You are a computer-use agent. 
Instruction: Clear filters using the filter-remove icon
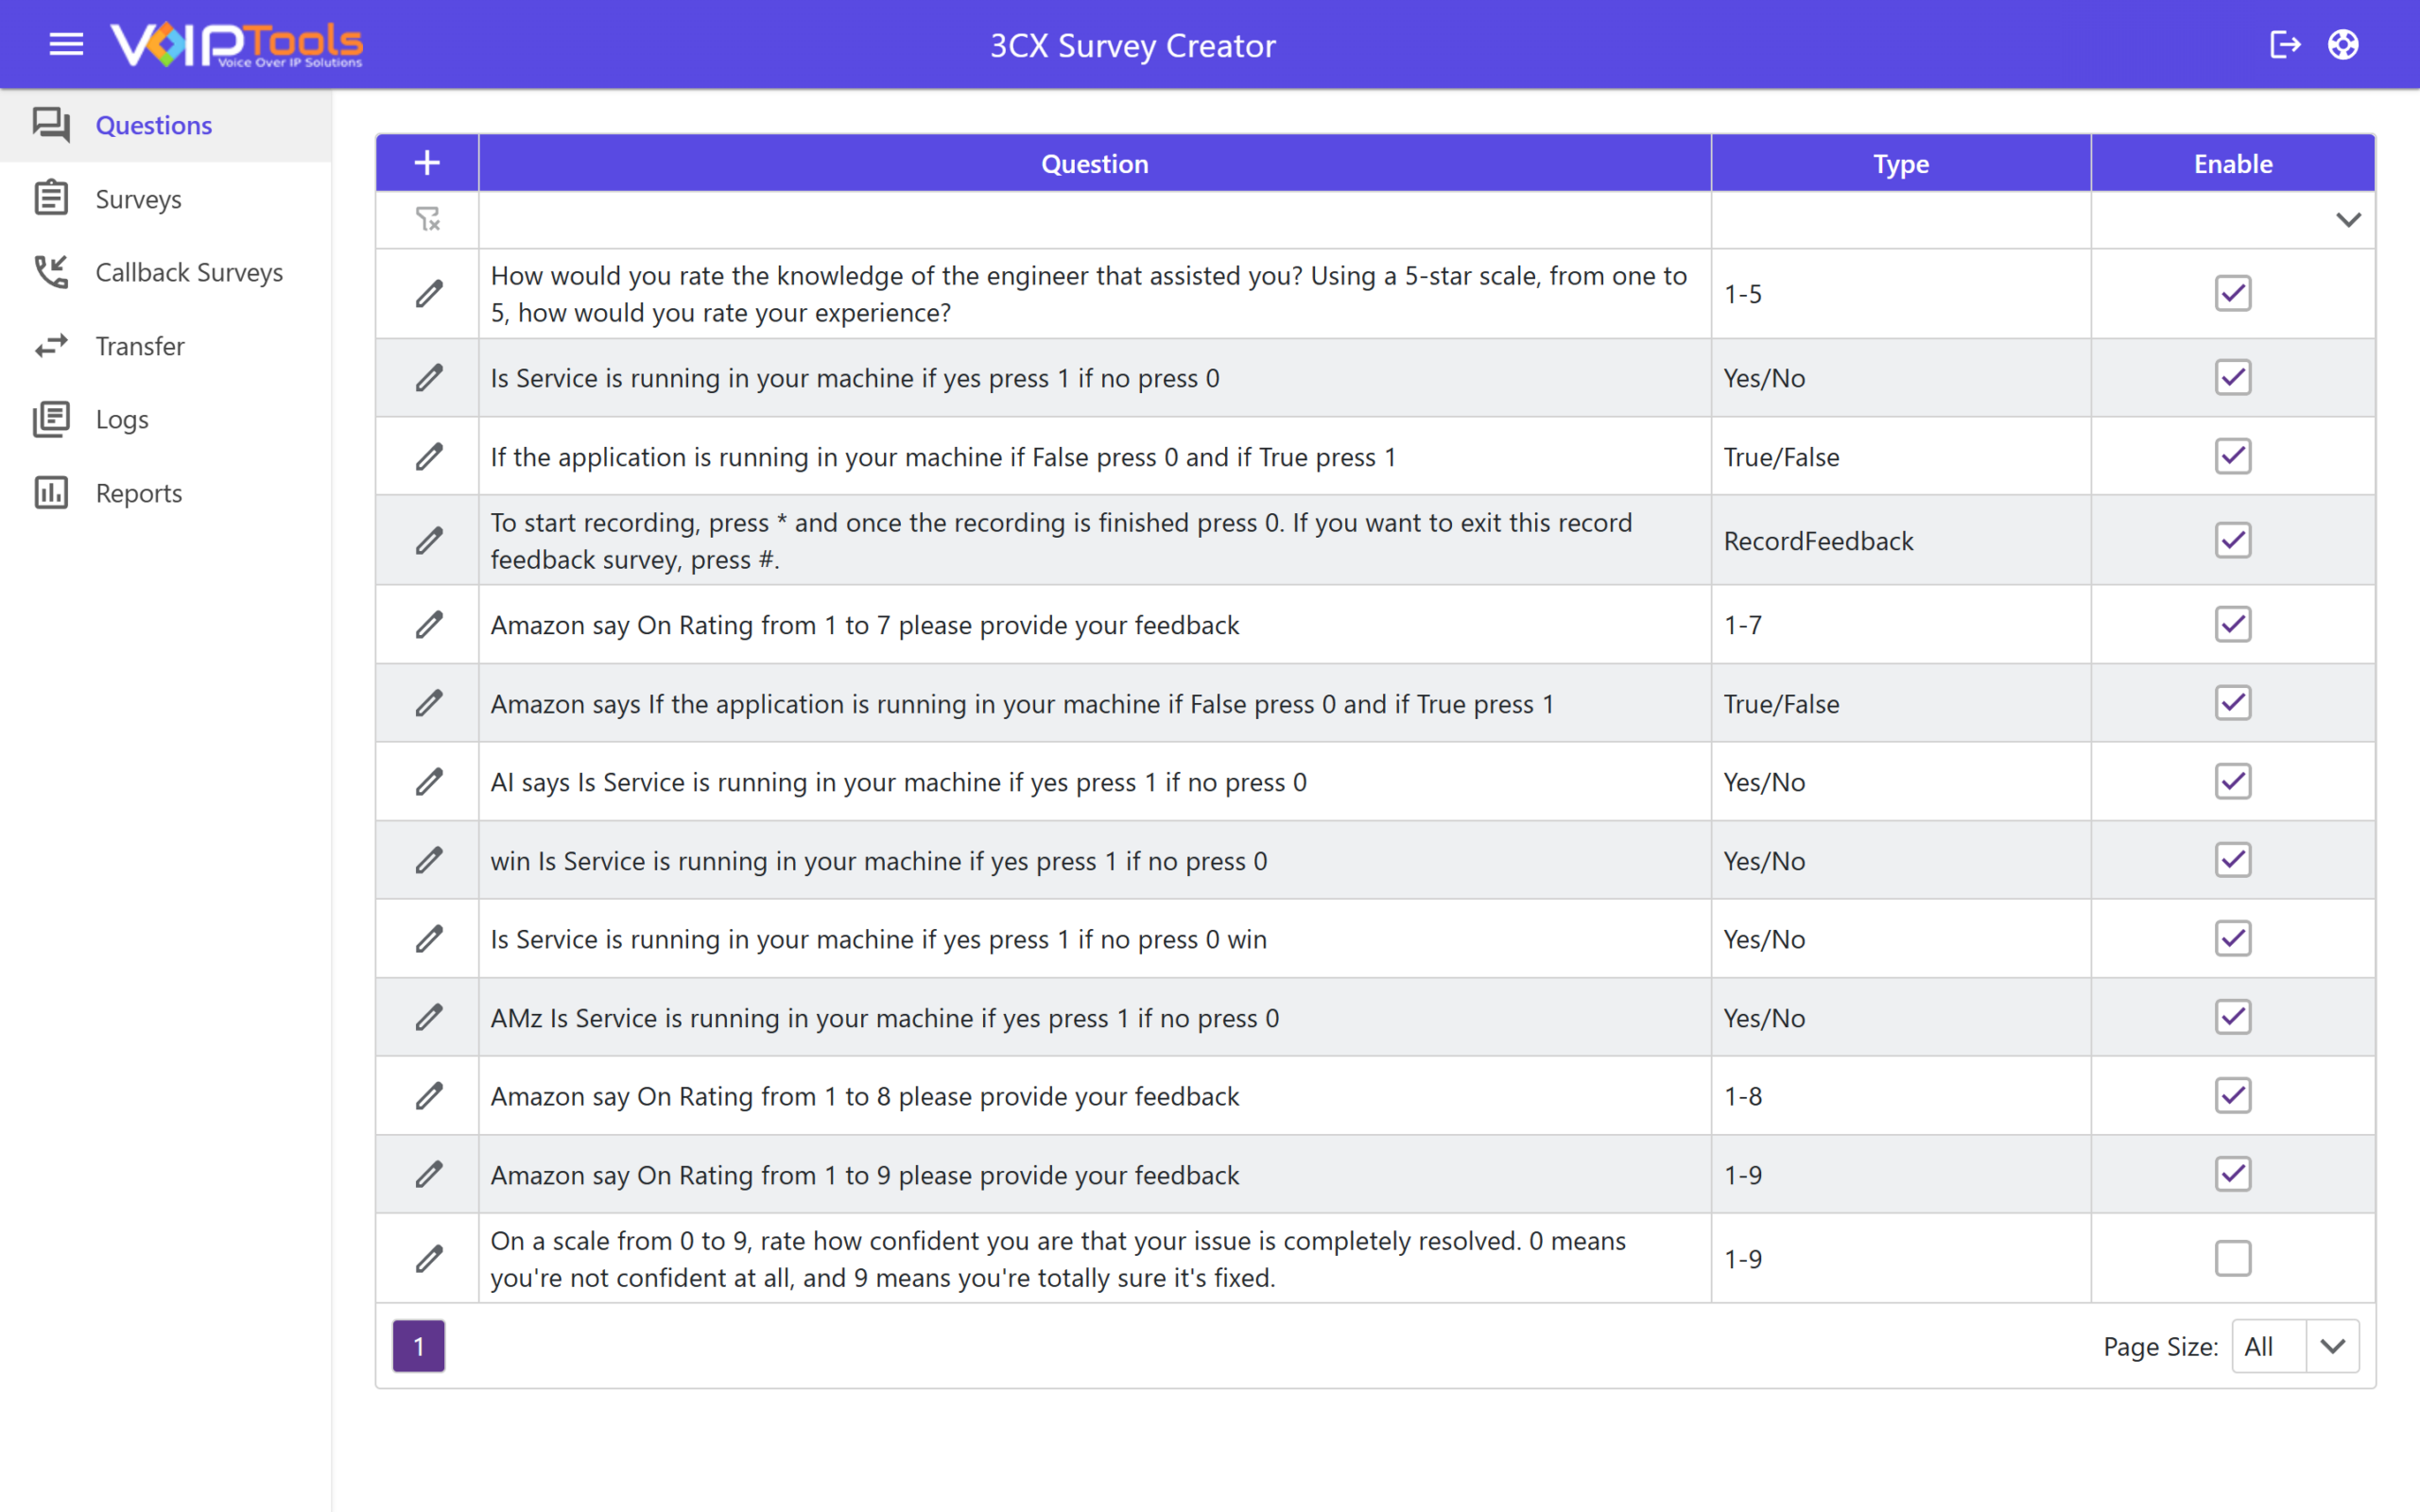tap(428, 219)
